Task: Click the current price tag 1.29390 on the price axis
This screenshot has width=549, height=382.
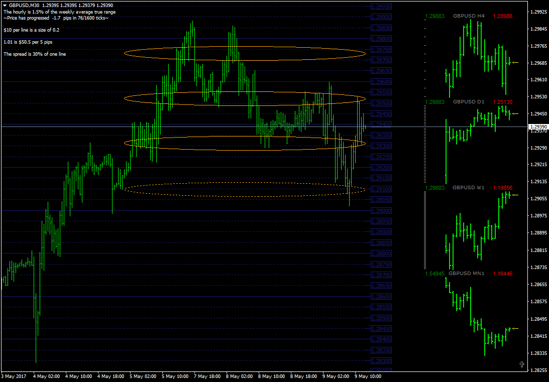Action: pyautogui.click(x=538, y=126)
